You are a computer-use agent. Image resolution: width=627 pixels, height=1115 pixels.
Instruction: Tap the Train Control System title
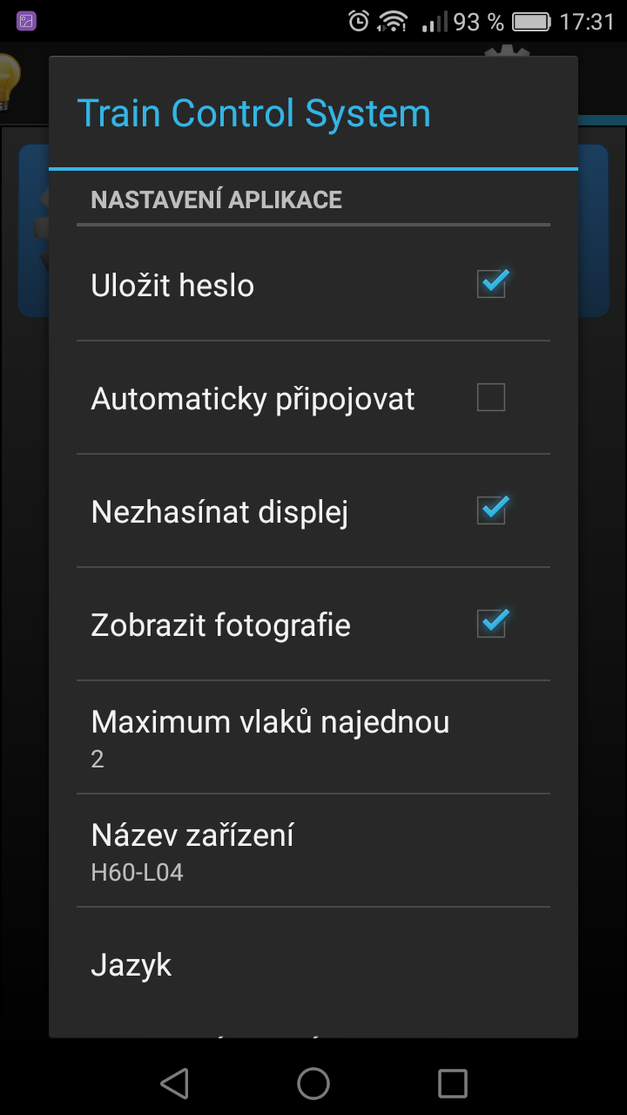tap(254, 114)
